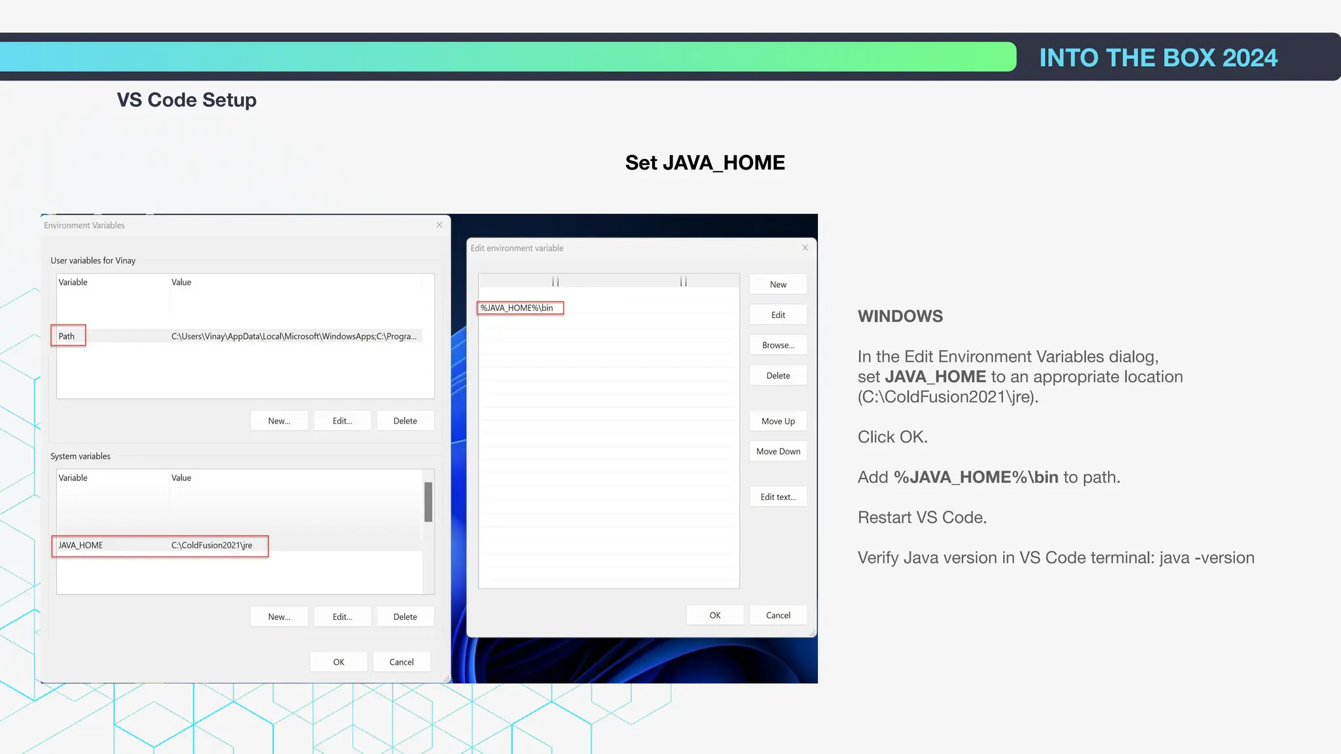
Task: Click the WINDOWS heading text
Action: click(900, 316)
